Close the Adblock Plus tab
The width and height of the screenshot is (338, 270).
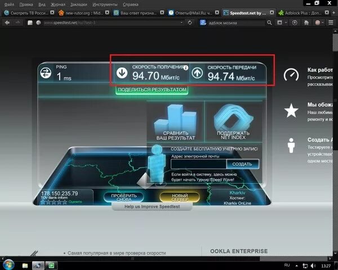(x=327, y=12)
